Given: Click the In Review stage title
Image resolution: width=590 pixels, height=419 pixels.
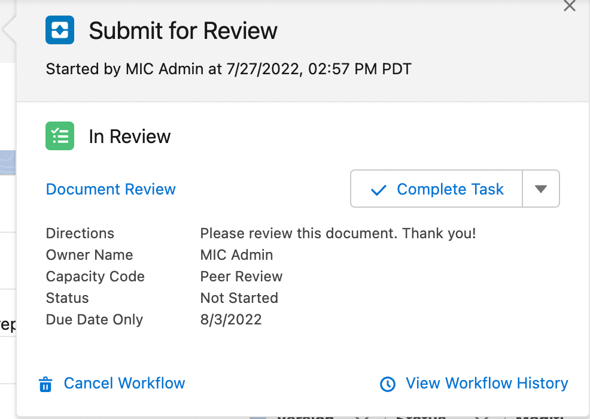Looking at the screenshot, I should point(130,136).
